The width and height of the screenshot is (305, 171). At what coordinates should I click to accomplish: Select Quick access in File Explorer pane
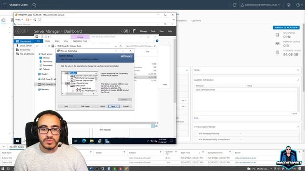pos(46,54)
